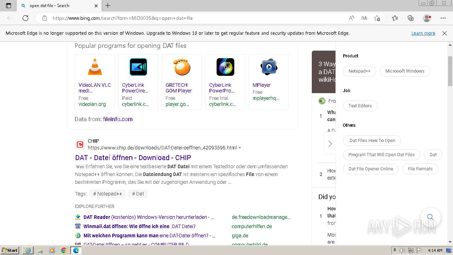This screenshot has width=453, height=255.
Task: Open GRETECH GOM Player link
Action: (179, 88)
